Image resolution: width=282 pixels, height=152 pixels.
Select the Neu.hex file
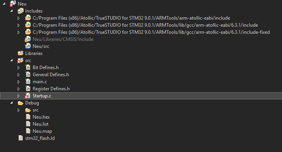click(x=41, y=117)
